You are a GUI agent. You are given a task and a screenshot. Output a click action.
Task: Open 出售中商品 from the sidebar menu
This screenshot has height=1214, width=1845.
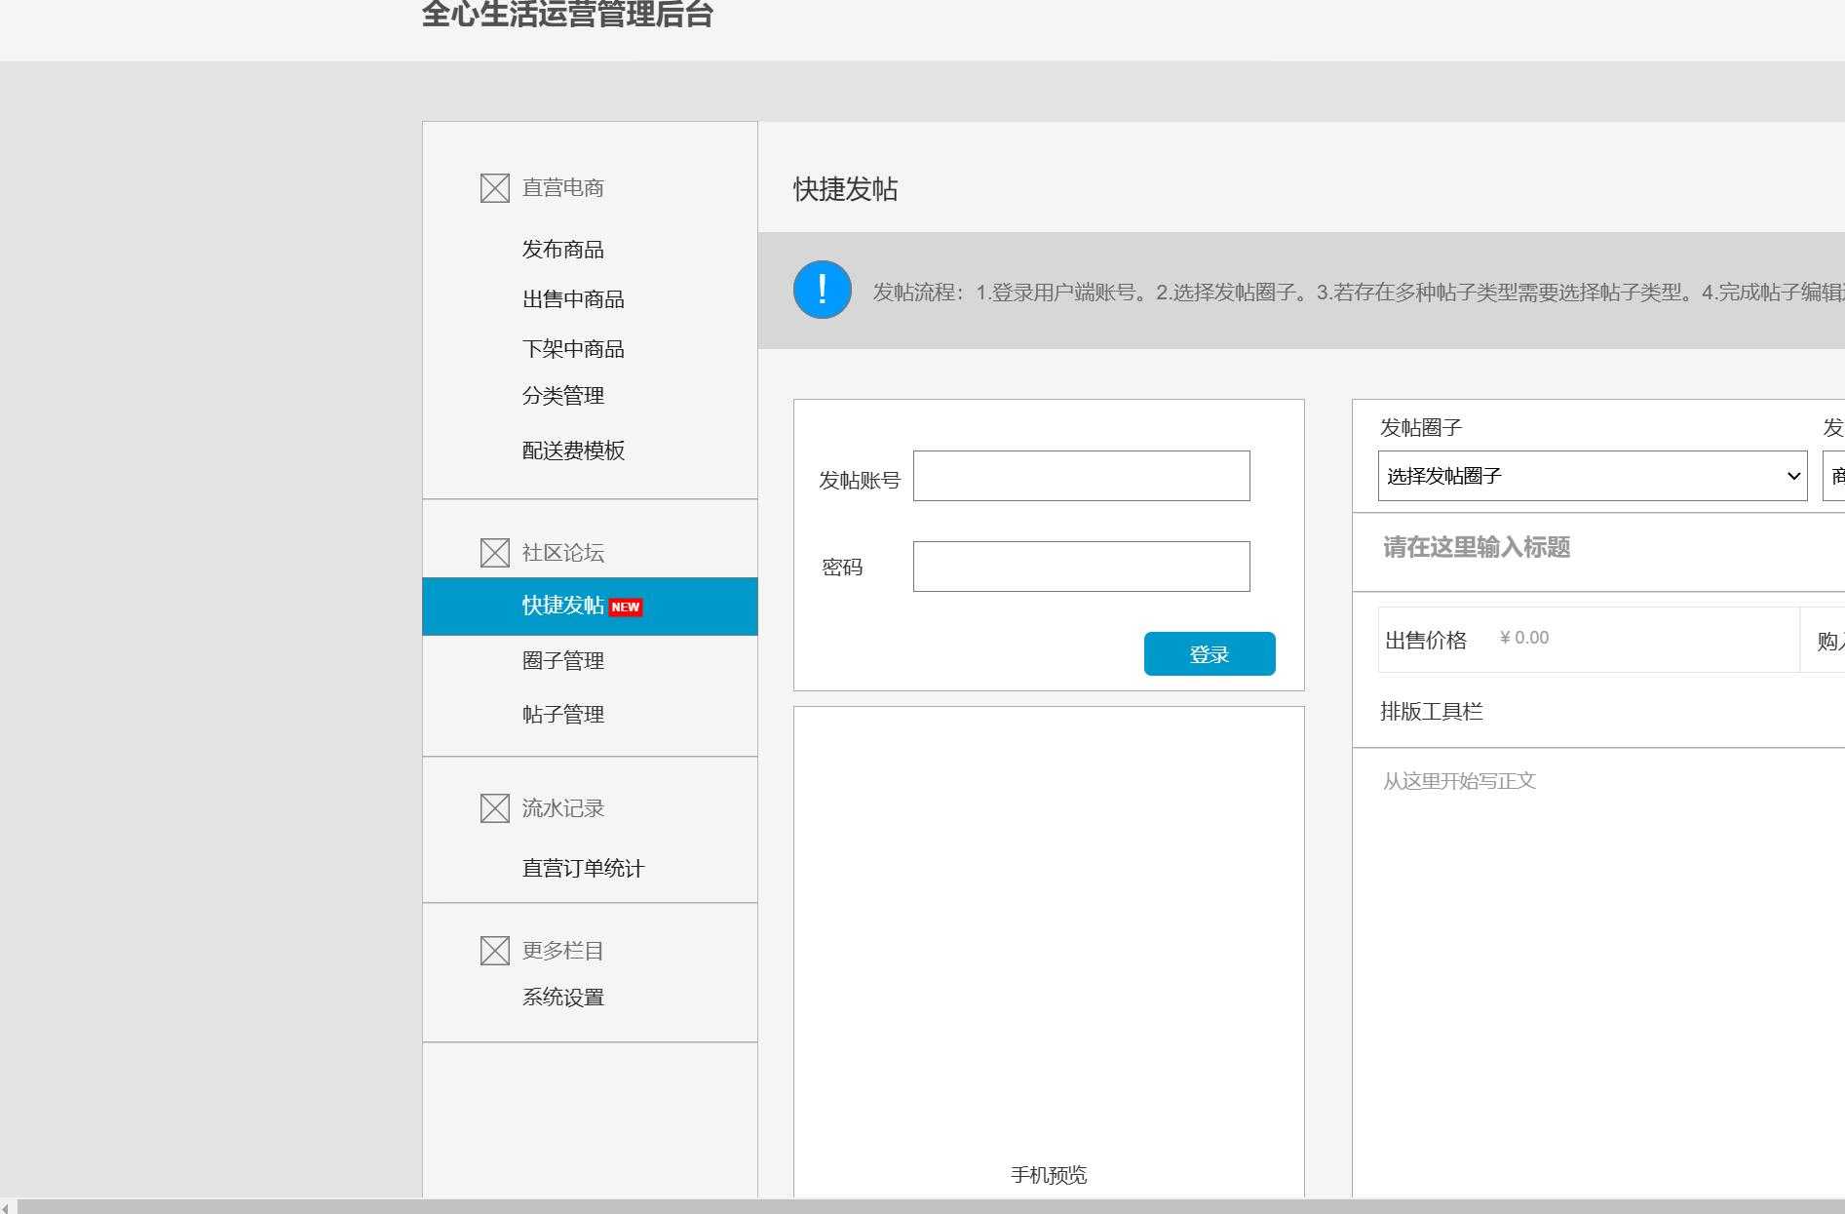pos(573,299)
